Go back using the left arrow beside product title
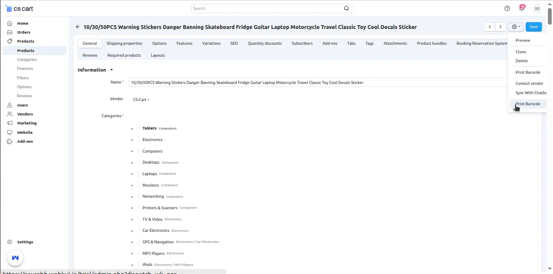Image resolution: width=553 pixels, height=274 pixels. [x=78, y=27]
